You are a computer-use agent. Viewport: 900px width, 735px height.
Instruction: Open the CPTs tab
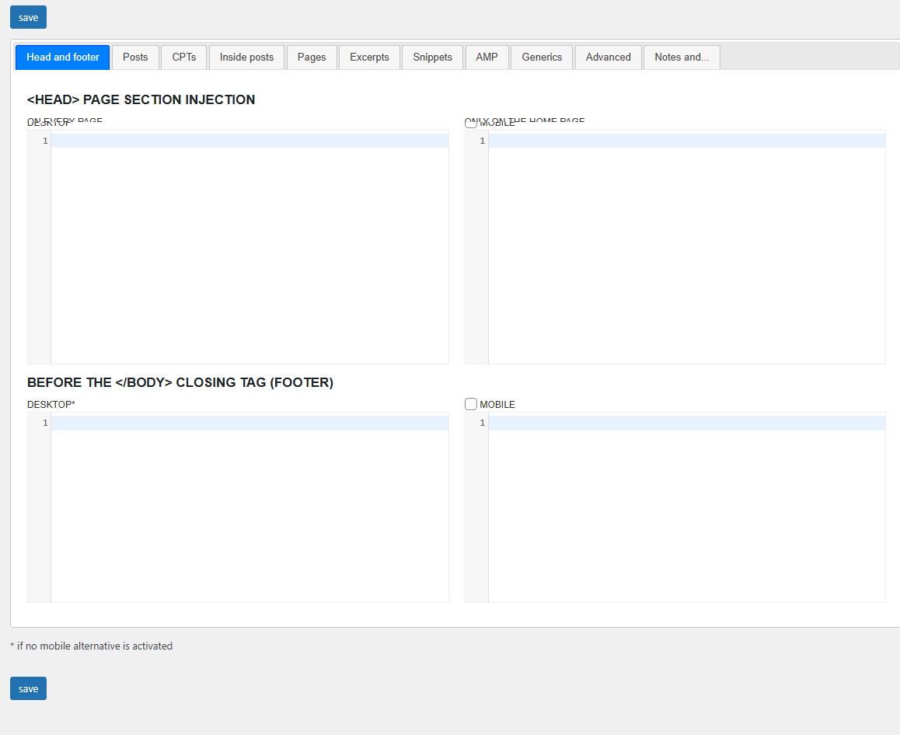(183, 57)
